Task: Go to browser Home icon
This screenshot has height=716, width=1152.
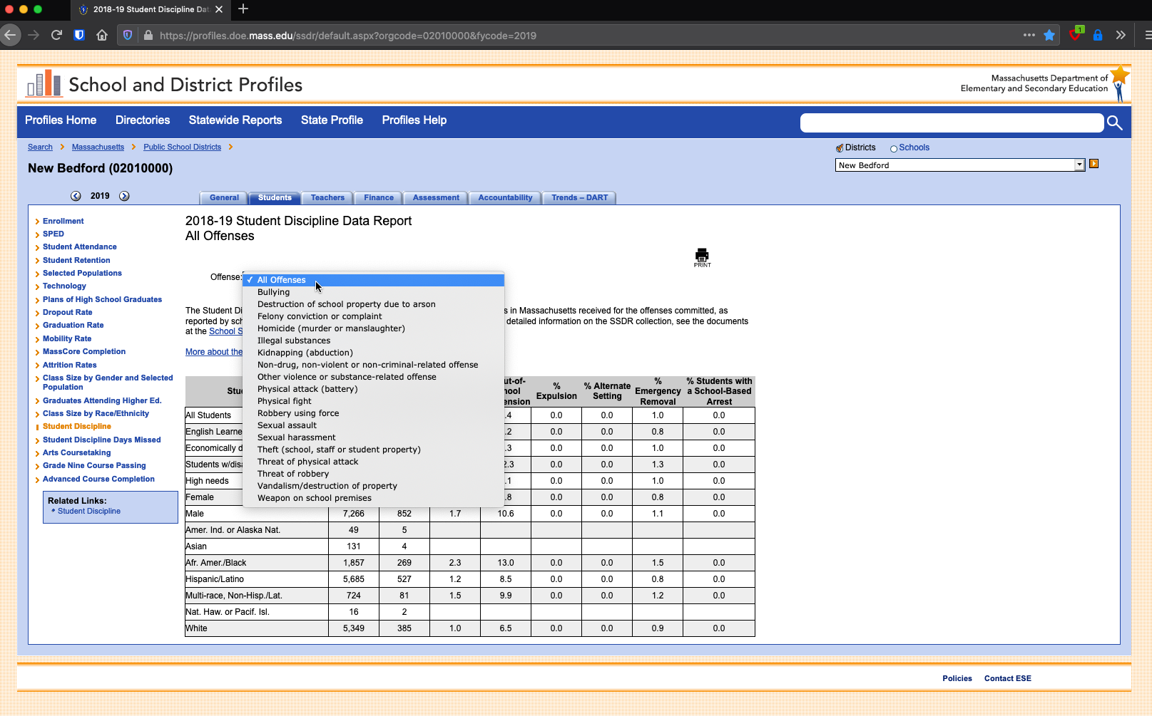Action: pyautogui.click(x=102, y=35)
